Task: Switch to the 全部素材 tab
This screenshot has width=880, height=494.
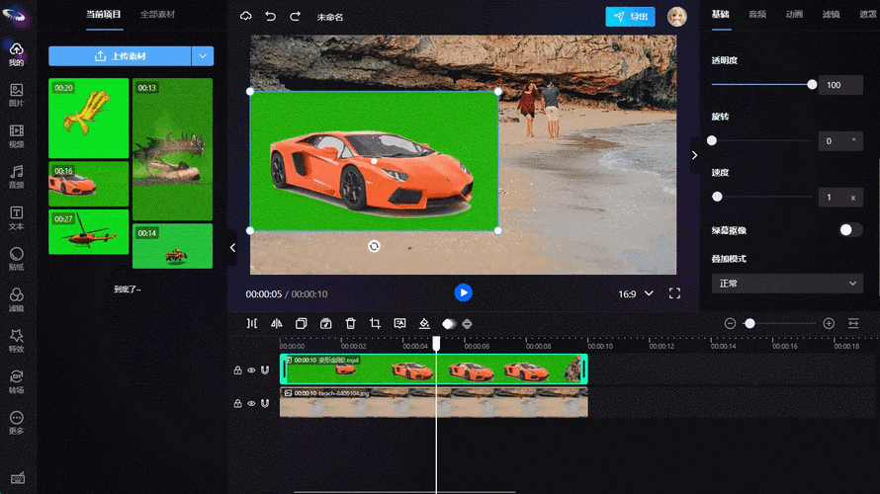Action: 157,14
